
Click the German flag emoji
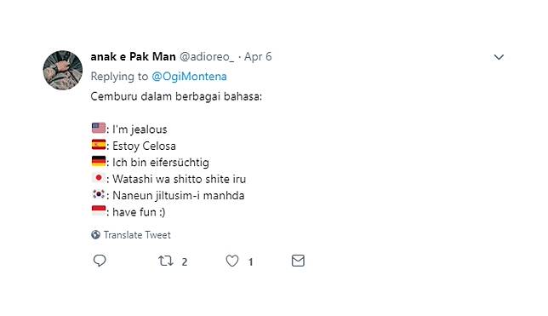click(99, 161)
